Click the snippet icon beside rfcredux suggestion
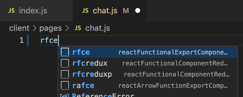Viewport: 243px width, 97px height. point(65,63)
